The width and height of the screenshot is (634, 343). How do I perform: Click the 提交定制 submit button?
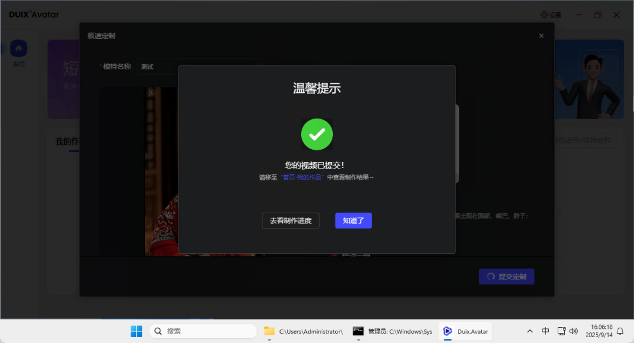point(507,277)
